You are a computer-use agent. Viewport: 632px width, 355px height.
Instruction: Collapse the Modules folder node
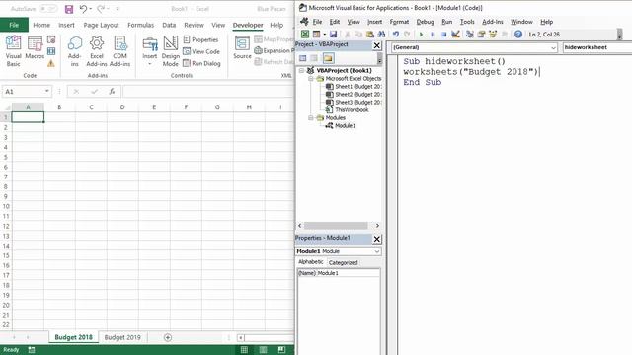[311, 118]
